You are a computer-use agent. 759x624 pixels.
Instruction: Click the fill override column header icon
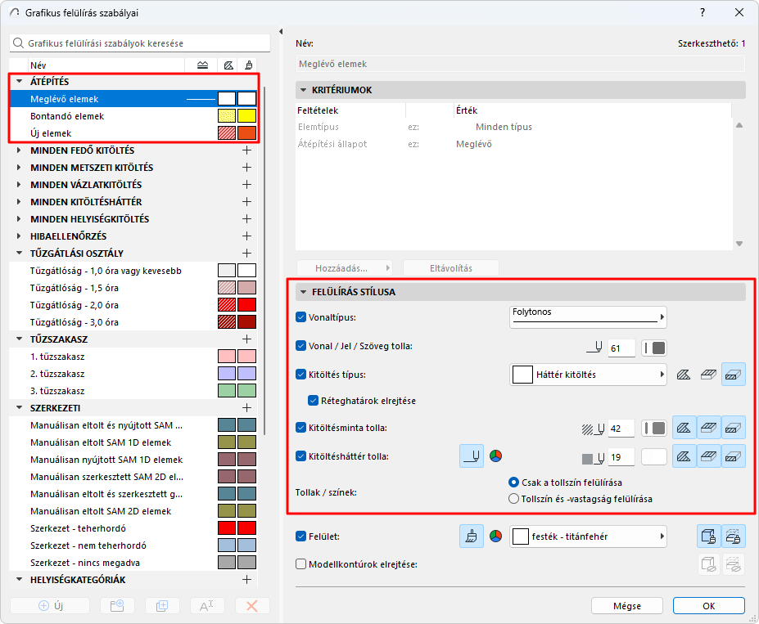click(x=228, y=65)
